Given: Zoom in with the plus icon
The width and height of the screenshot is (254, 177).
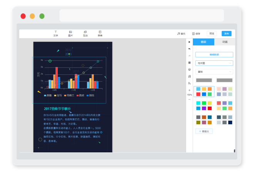Looking at the screenshot, I should click(189, 90).
